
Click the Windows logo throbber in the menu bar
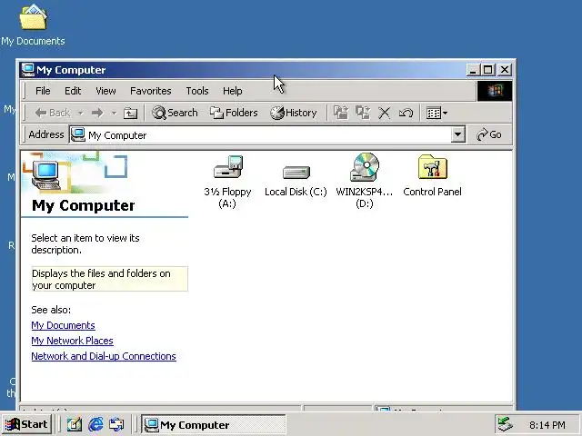[x=495, y=91]
